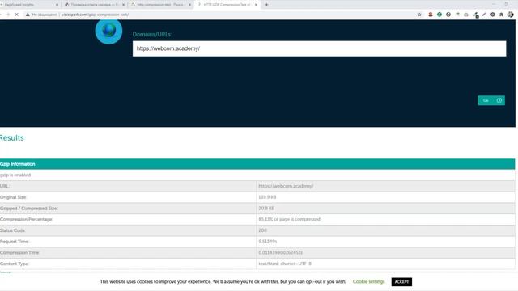Bookmark this page with the star icon

419,15
